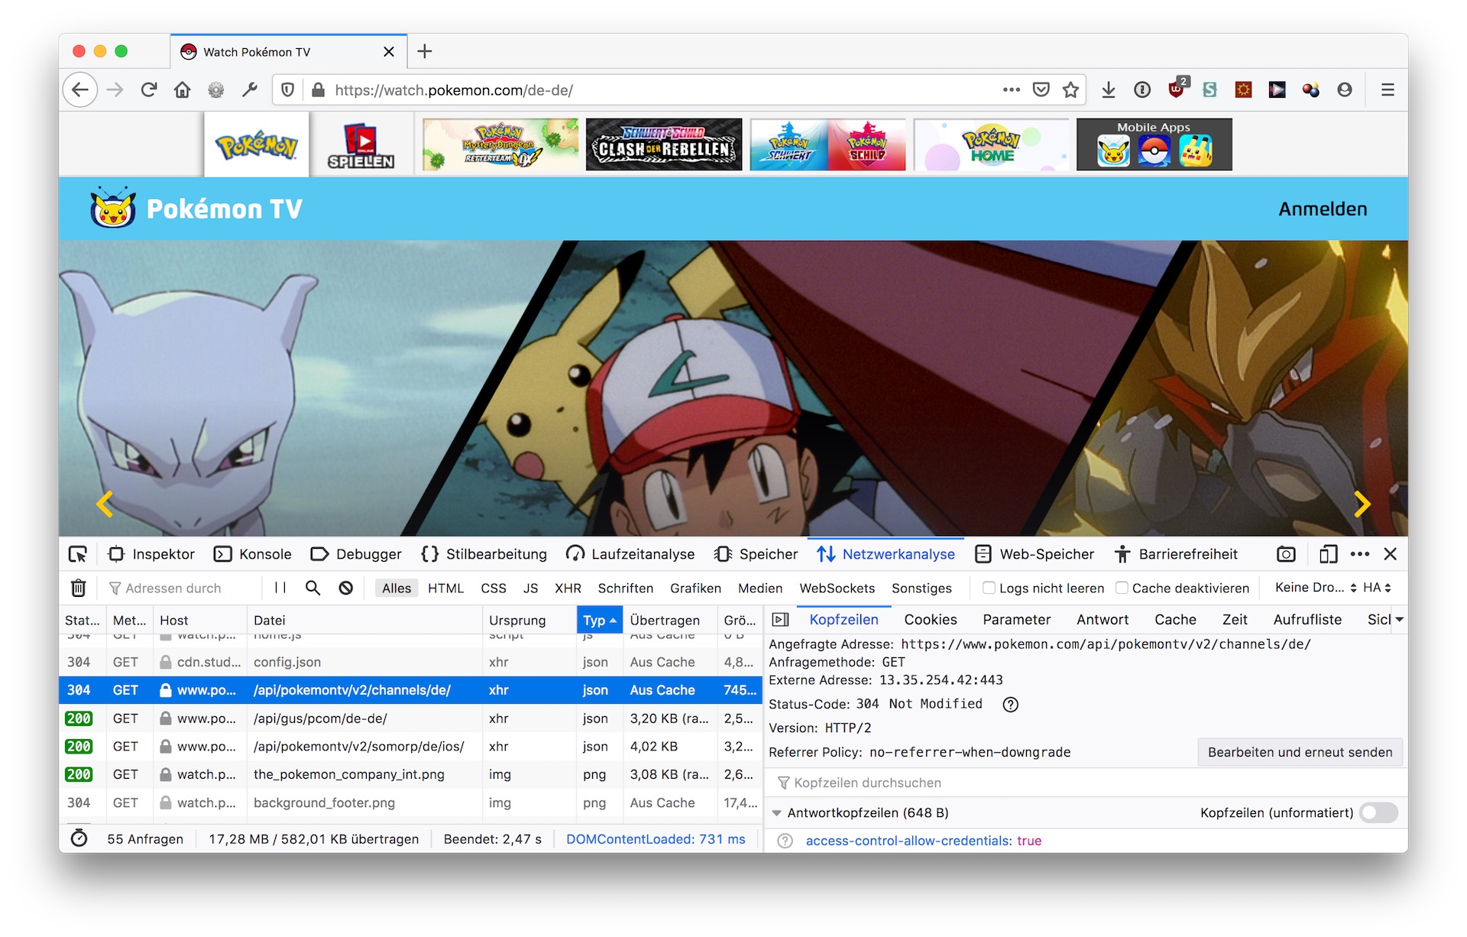Toggle responsive design mode icon
Screen dimensions: 1467x937
1328,554
